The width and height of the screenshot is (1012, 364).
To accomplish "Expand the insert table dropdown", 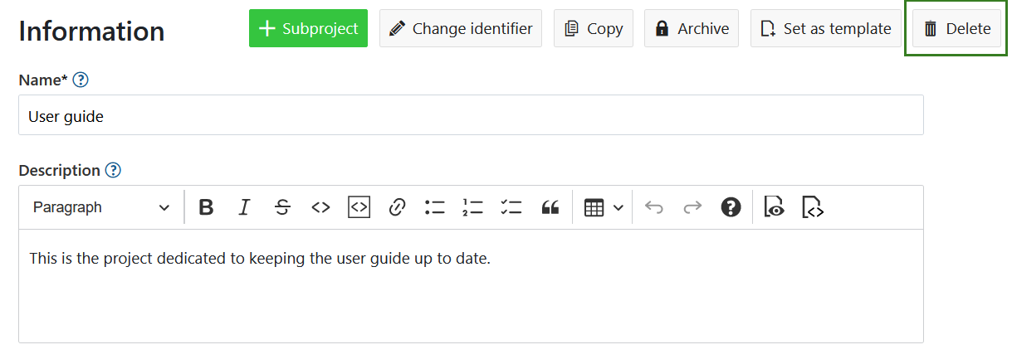I will [604, 207].
